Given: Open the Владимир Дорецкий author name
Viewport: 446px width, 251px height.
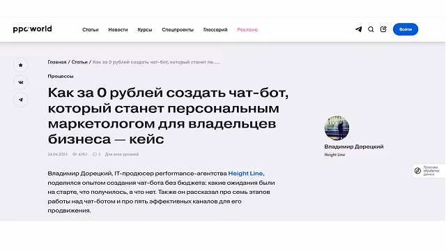Looking at the screenshot, I should (x=354, y=146).
